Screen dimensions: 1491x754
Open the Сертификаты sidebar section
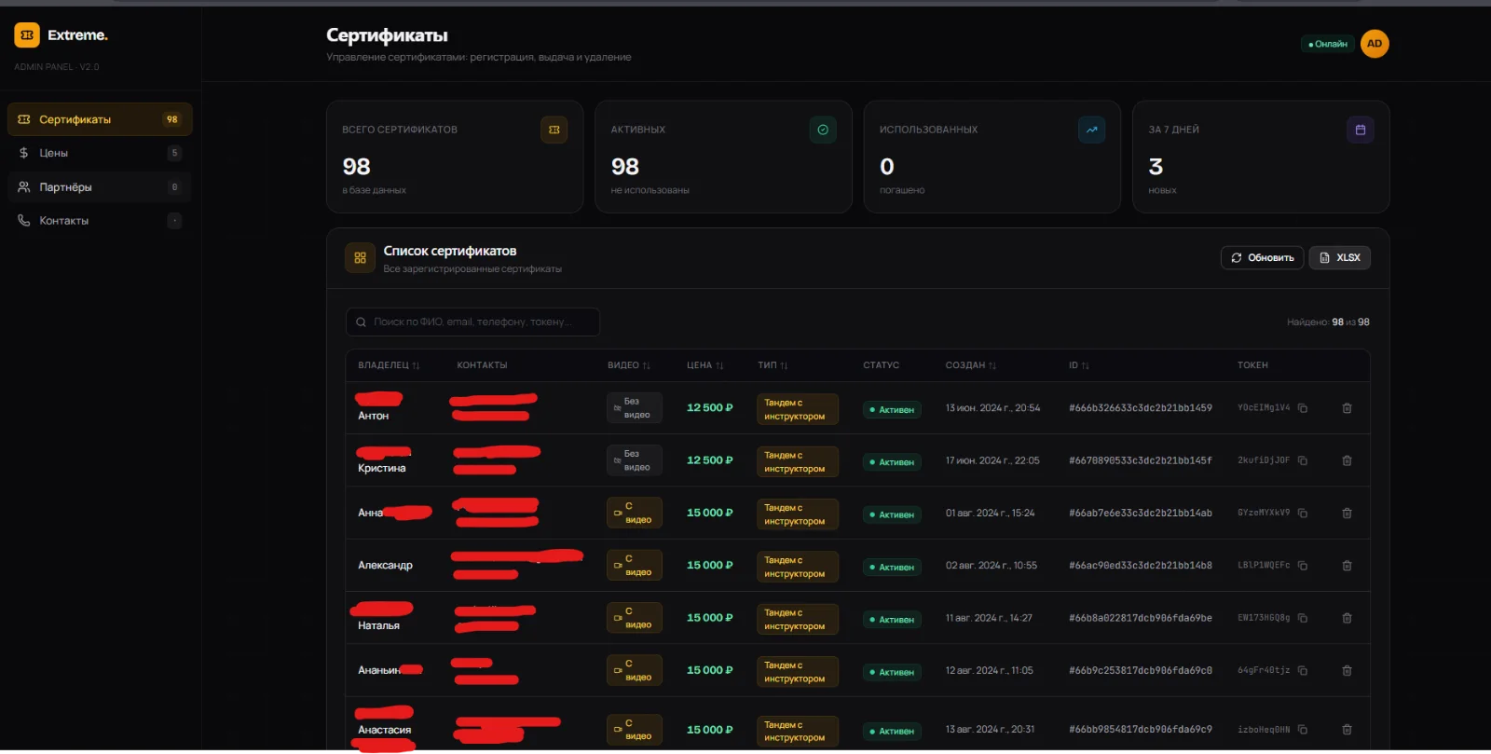pos(100,119)
